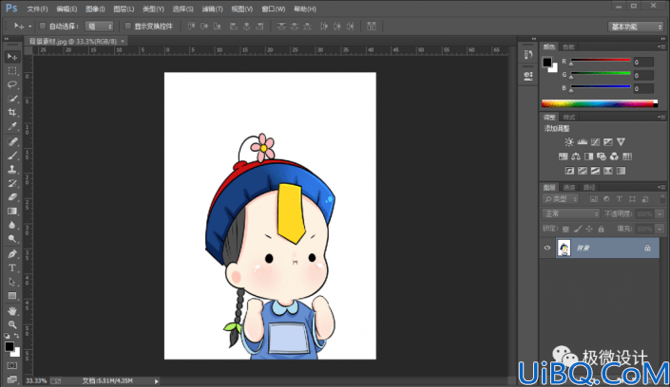
Task: Select the Rectangle shape tool
Action: [x=12, y=296]
